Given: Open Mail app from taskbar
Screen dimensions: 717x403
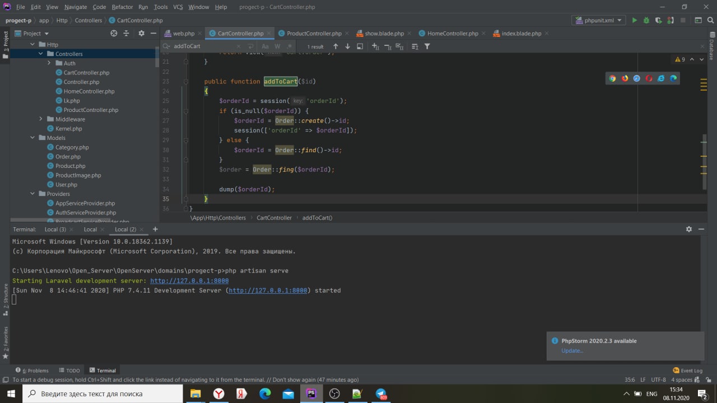Looking at the screenshot, I should point(288,393).
